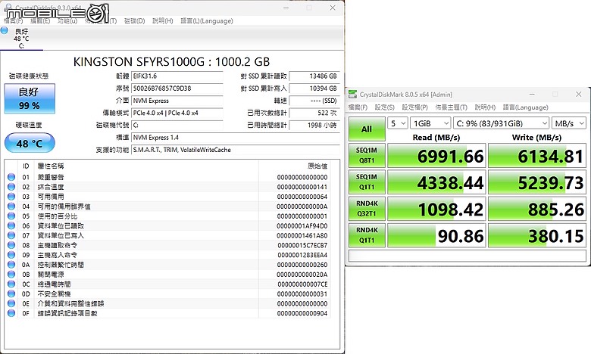Click the read result 1098.42
Screen dimensions: 591x354
(x=436, y=209)
